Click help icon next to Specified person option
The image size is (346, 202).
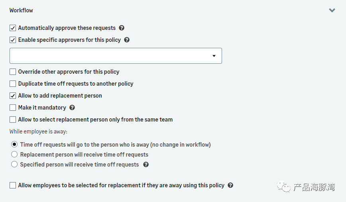pyautogui.click(x=146, y=165)
